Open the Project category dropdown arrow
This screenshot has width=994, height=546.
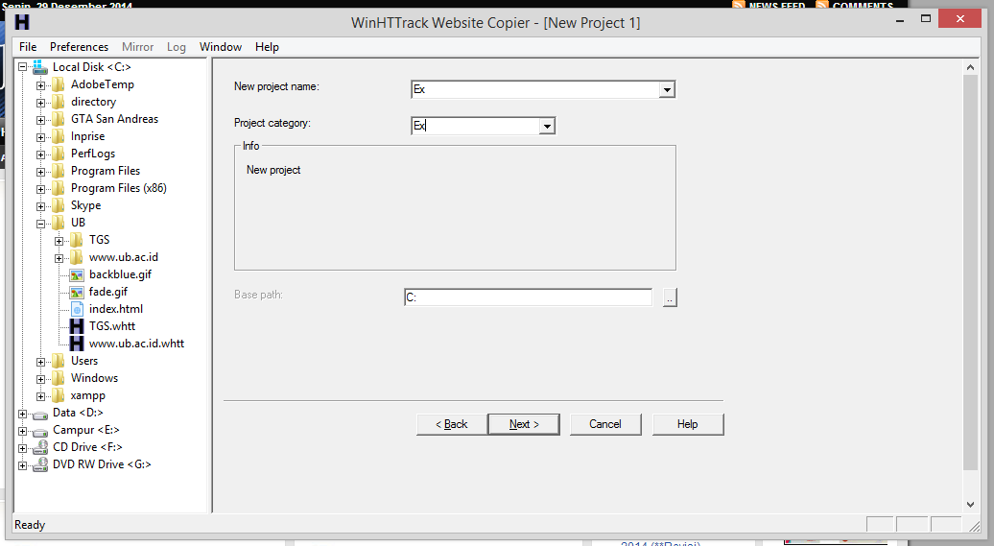pos(547,127)
